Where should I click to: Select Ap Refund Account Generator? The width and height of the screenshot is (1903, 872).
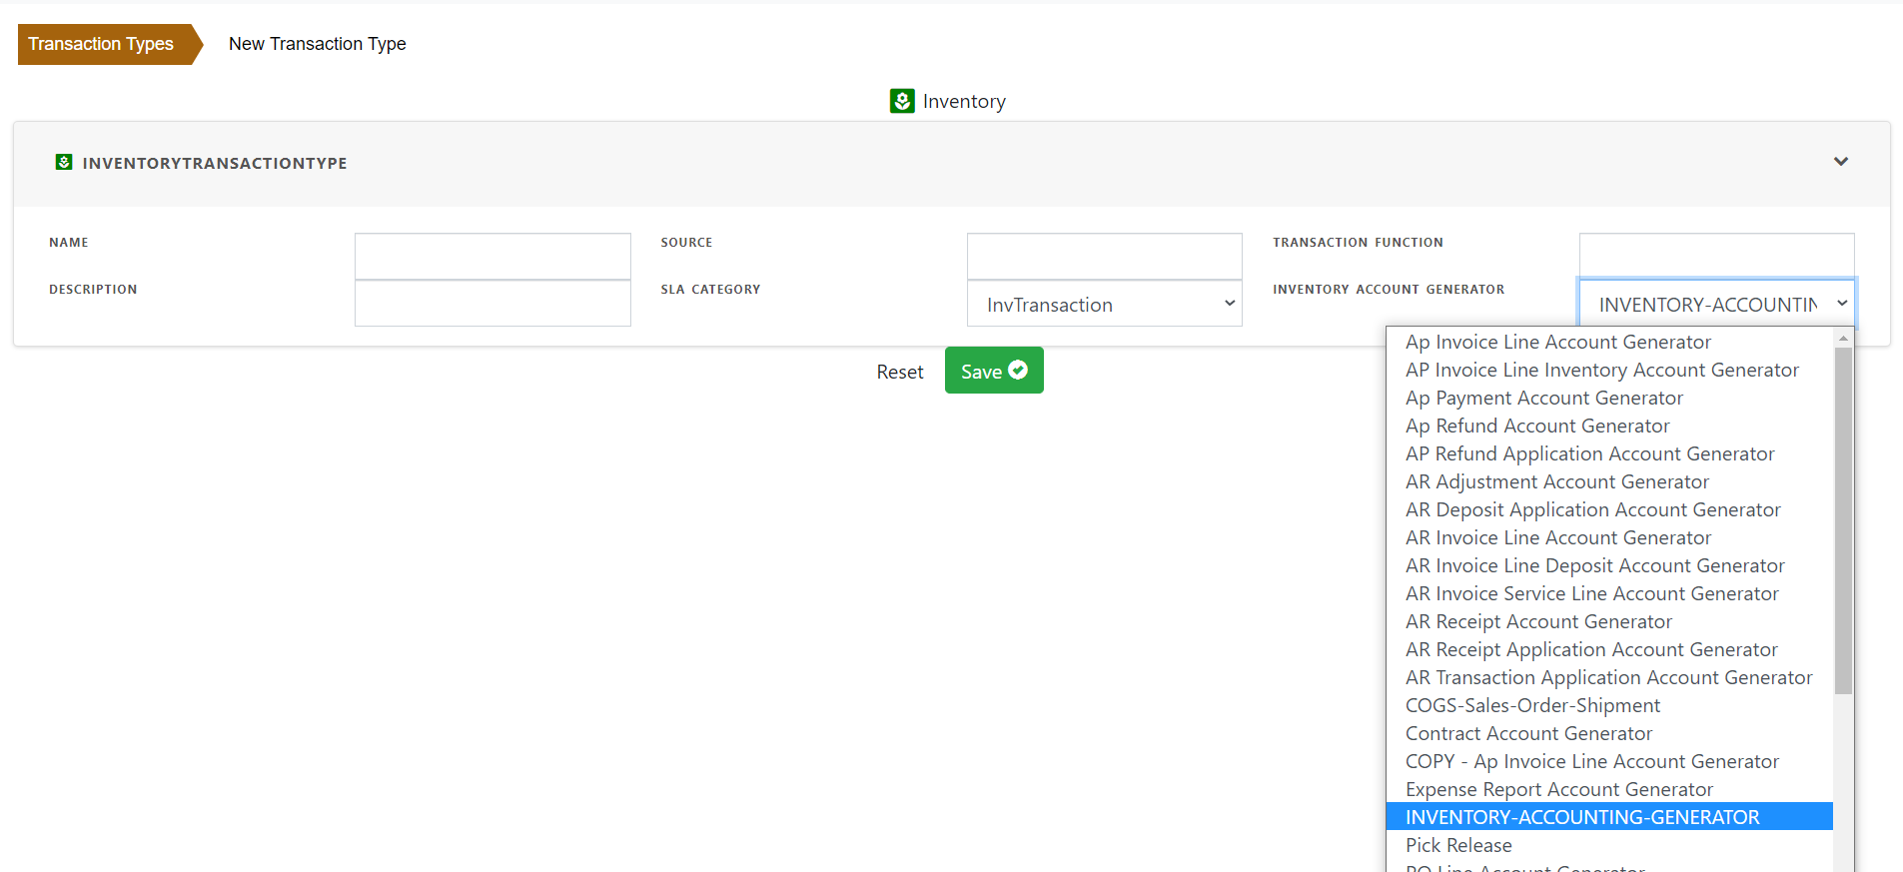(x=1609, y=426)
